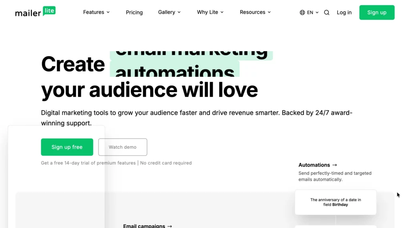Select Resources in the navigation bar
The height and width of the screenshot is (228, 410).
[x=252, y=12]
